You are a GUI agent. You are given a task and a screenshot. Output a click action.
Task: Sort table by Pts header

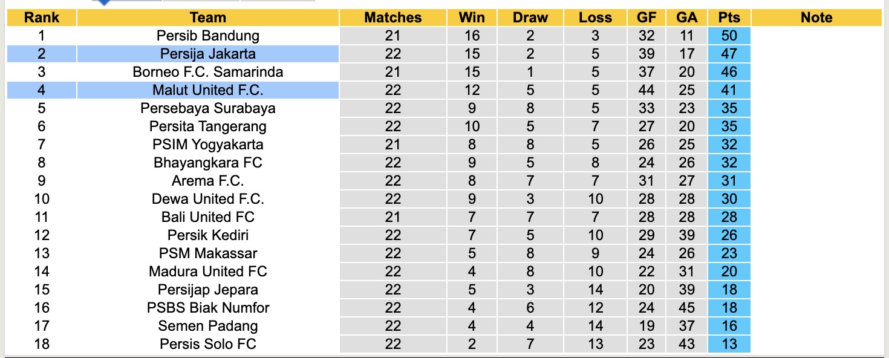729,18
